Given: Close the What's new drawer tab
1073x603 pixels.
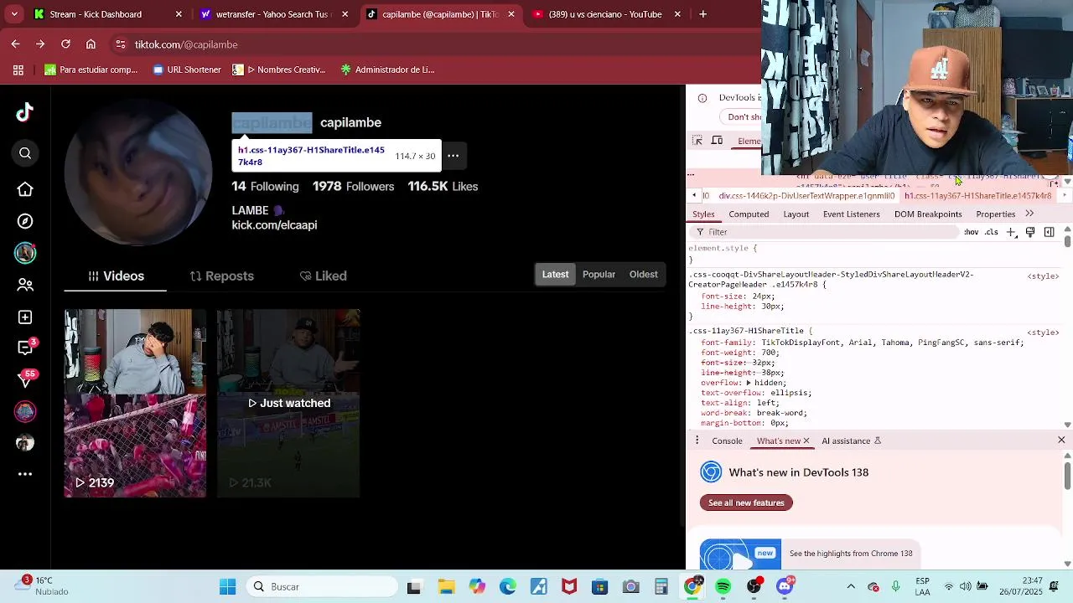Looking at the screenshot, I should pos(806,441).
